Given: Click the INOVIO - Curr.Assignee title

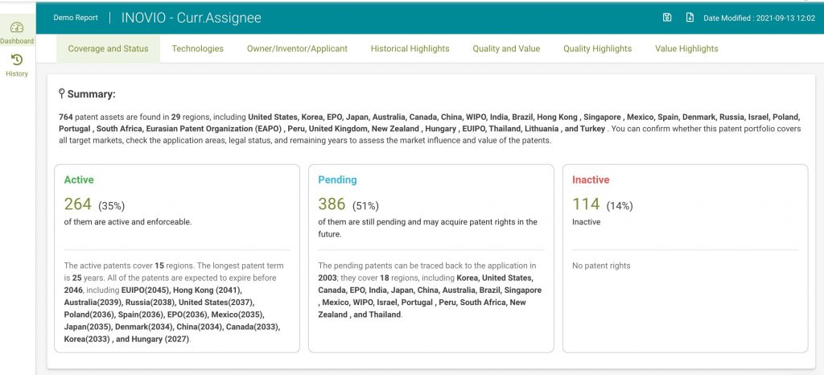Looking at the screenshot, I should 192,18.
